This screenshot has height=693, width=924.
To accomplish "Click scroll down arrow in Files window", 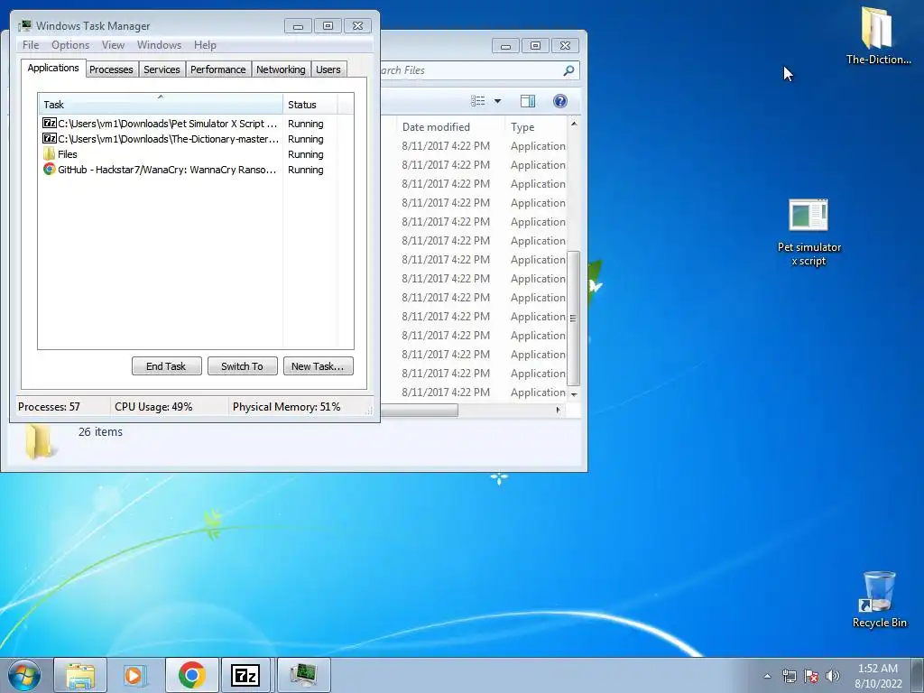I will click(574, 394).
